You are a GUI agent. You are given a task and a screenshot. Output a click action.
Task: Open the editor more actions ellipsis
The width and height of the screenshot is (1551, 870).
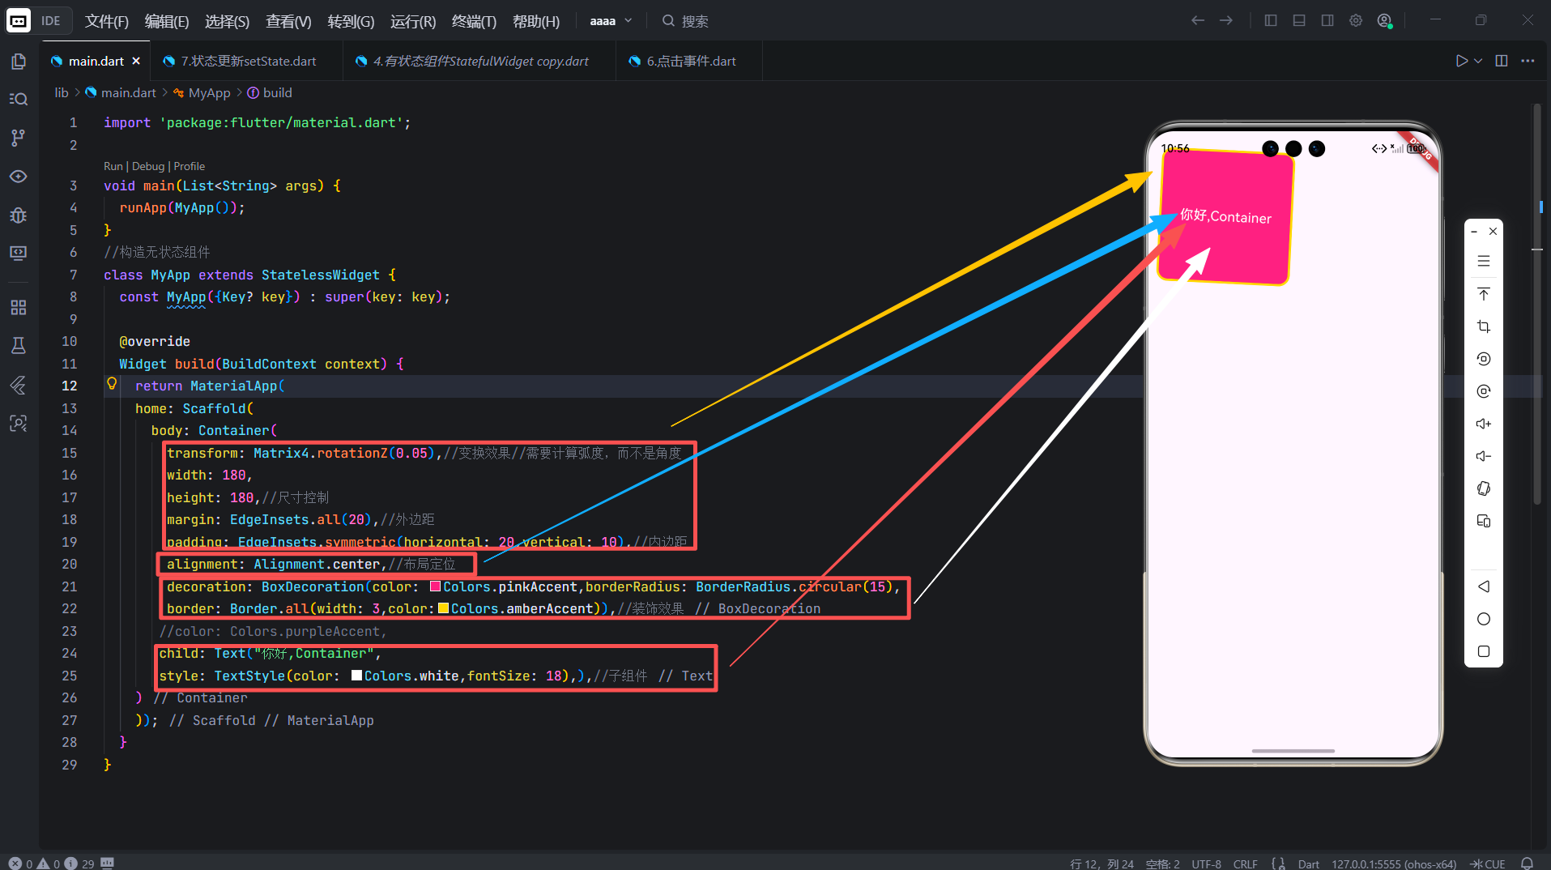point(1528,61)
